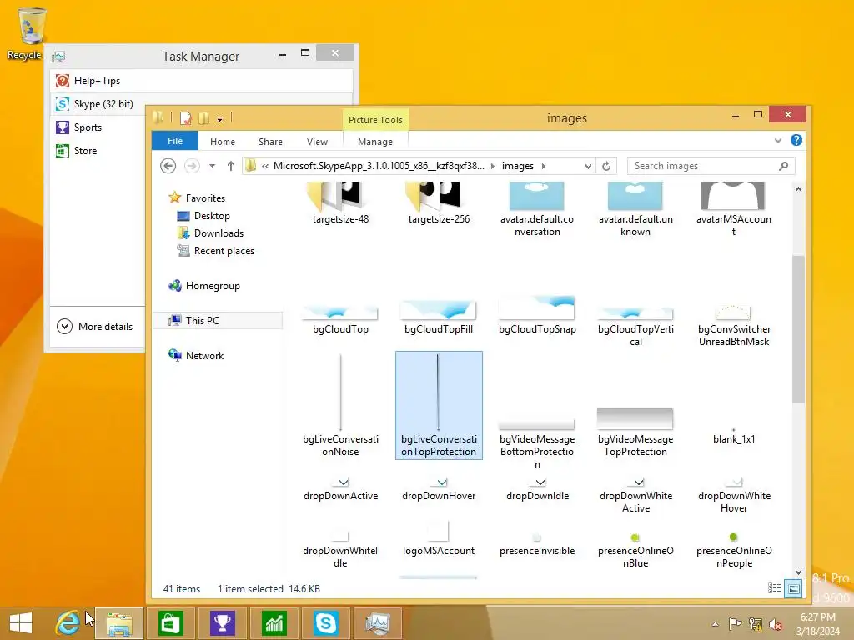Click the Explorer vertical scrollbar thumb
Viewport: 854px width, 640px height.
click(x=798, y=329)
